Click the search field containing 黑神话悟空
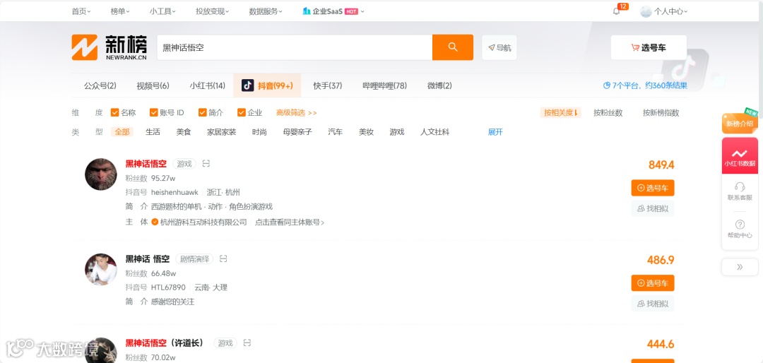 295,47
